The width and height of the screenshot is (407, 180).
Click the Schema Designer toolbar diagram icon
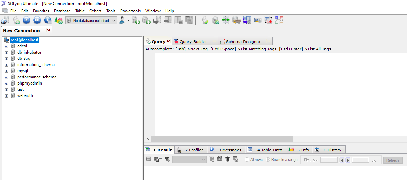pyautogui.click(x=279, y=20)
